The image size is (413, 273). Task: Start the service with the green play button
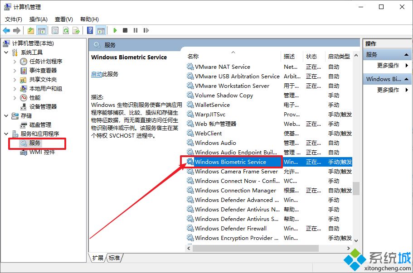[115, 30]
